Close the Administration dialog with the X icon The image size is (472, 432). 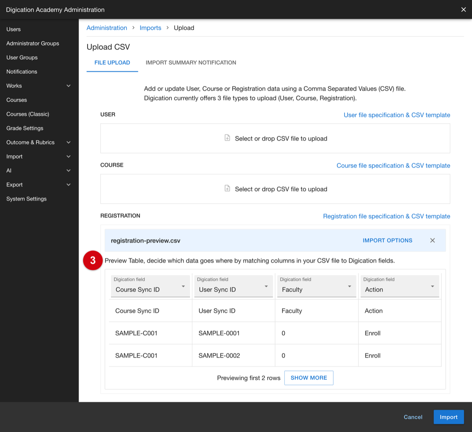point(463,10)
